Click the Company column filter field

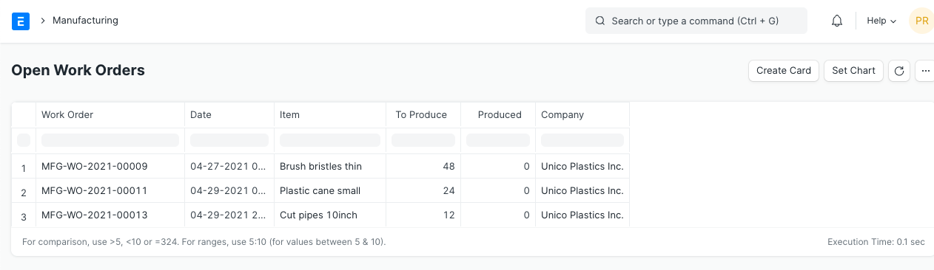click(582, 140)
